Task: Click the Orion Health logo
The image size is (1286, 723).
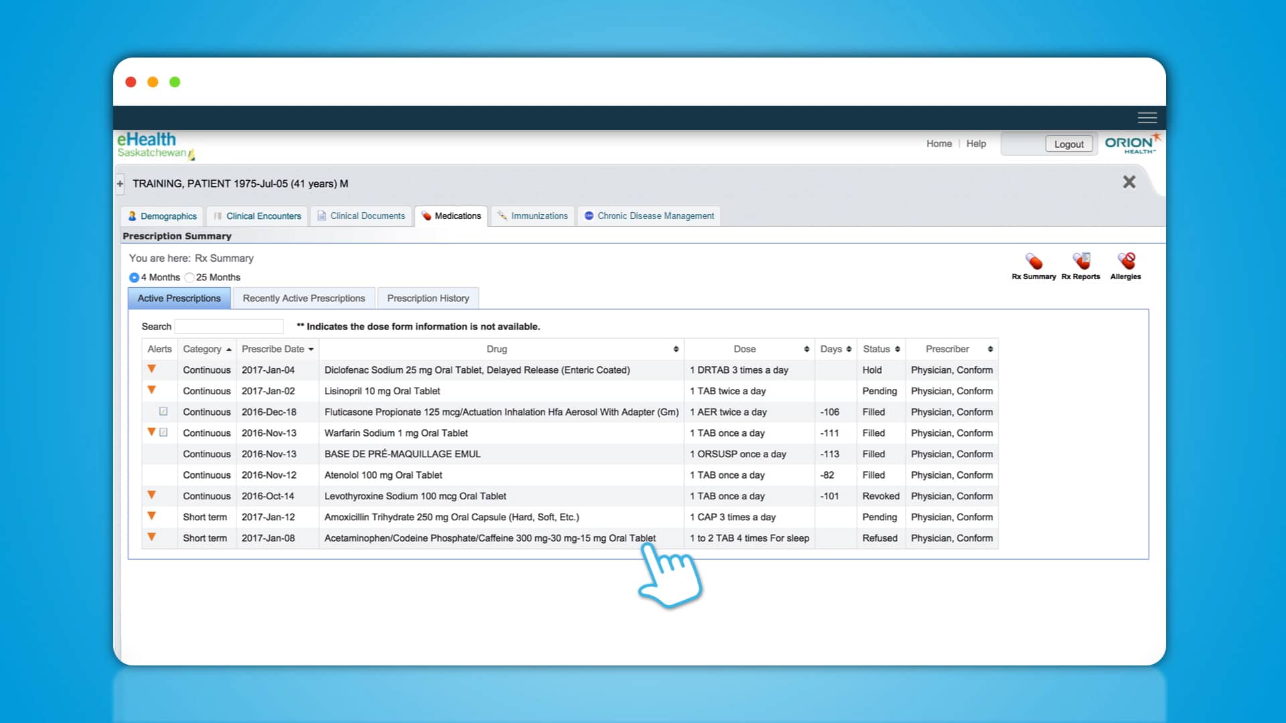Action: (x=1133, y=143)
